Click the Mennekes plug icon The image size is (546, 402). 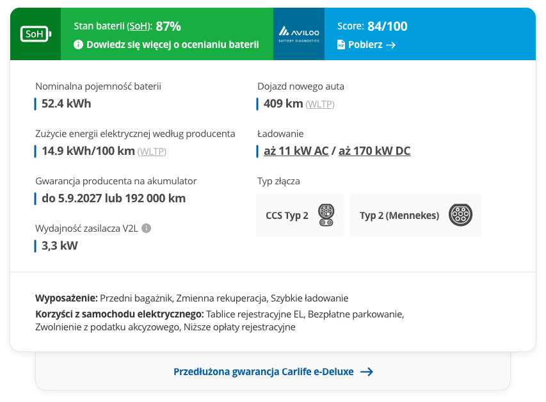tap(460, 215)
